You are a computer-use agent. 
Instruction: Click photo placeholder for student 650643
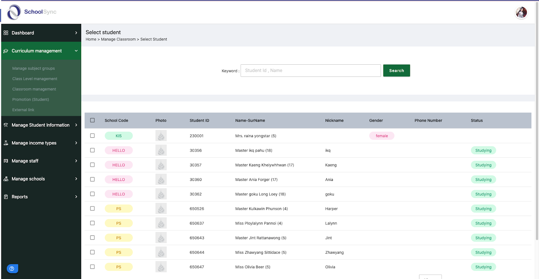[161, 238]
